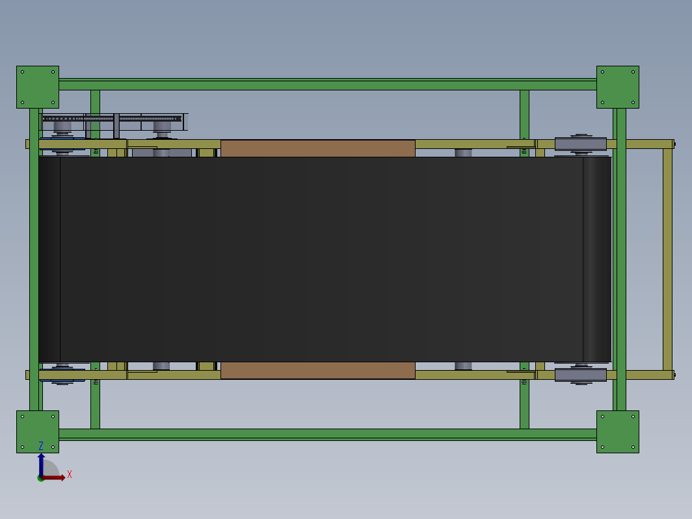This screenshot has width=692, height=519.
Task: Select the belt's left end roller
Action: tap(49, 259)
